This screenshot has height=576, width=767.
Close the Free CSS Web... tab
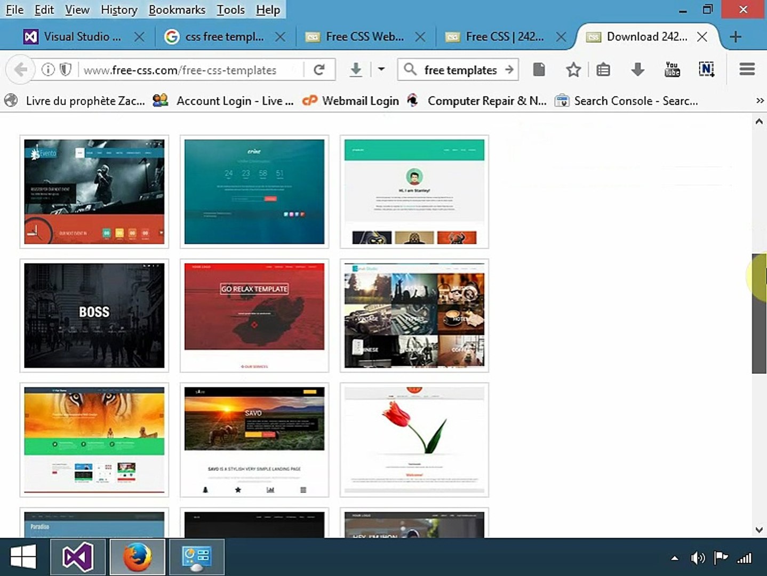(x=420, y=37)
